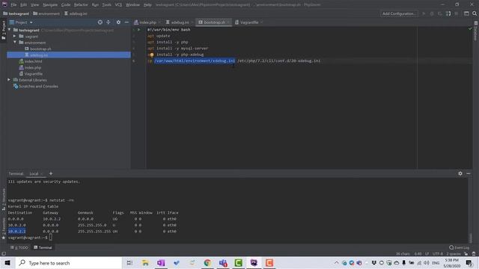Open the TODO tool window tab

click(x=19, y=247)
